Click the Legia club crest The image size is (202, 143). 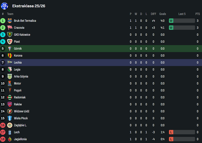pos(10,70)
